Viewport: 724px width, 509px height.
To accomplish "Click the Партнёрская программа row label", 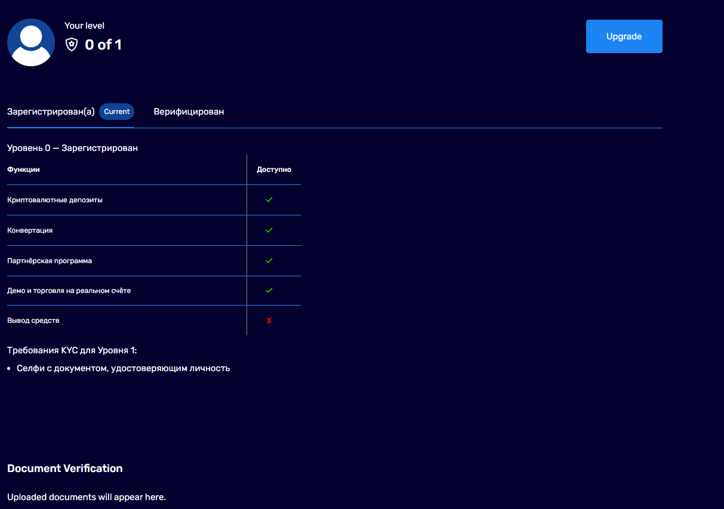I will click(x=50, y=261).
